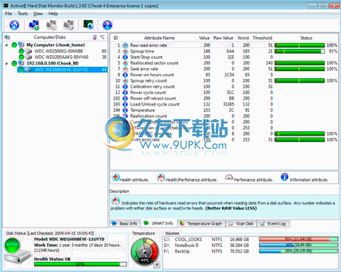Image resolution: width=341 pixels, height=272 pixels.
Task: Collapse the My Computer (chook_home) tree node
Action: 6,45
